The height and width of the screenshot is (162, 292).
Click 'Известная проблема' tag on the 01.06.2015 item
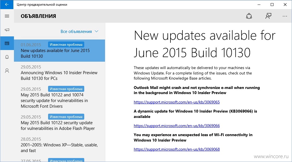(66, 45)
